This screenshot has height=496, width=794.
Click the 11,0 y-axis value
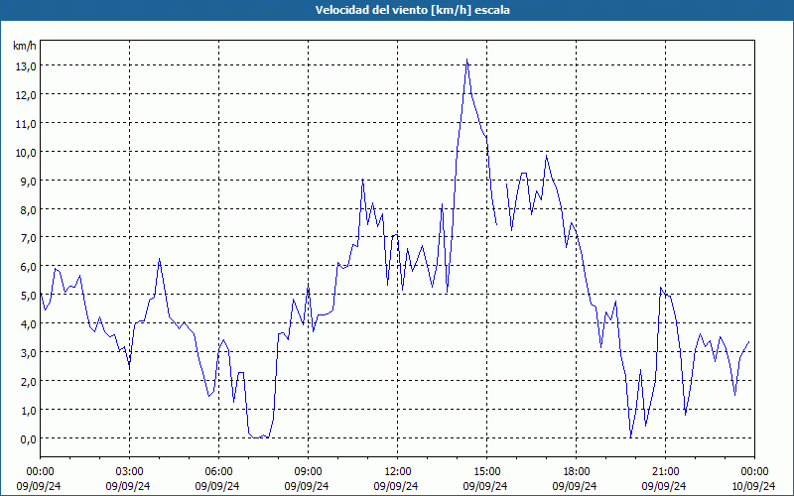click(x=27, y=124)
